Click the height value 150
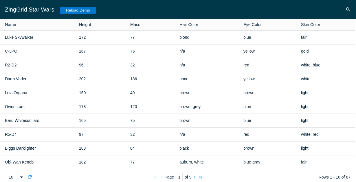The height and width of the screenshot is (182, 356). 82,93
